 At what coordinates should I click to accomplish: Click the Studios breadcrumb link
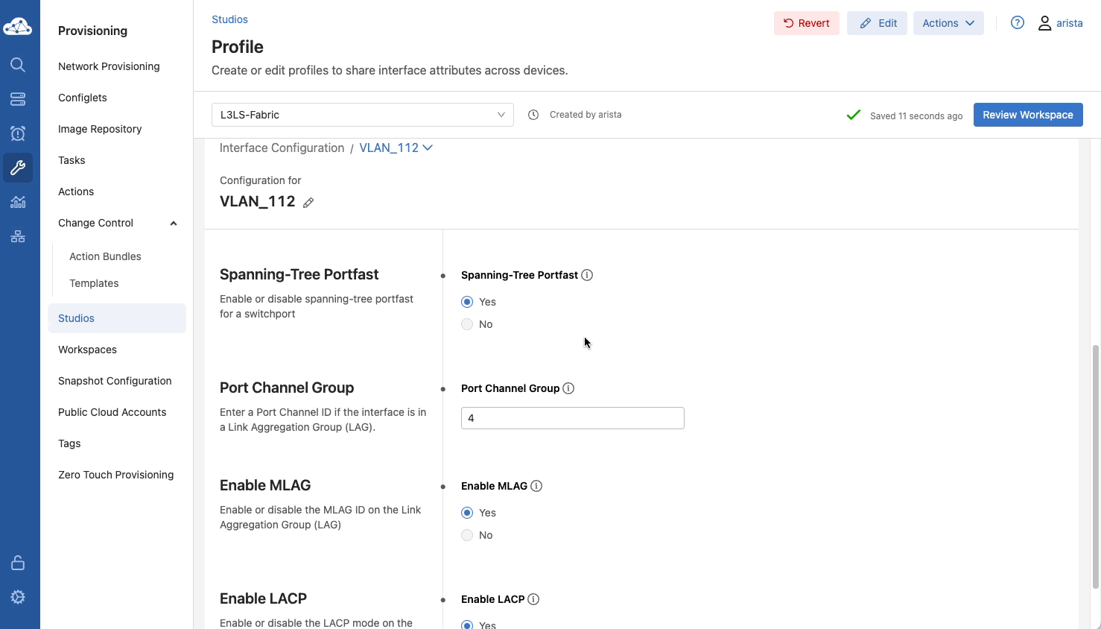229,19
